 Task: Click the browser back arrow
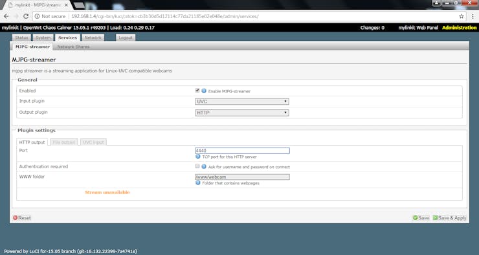[6, 16]
